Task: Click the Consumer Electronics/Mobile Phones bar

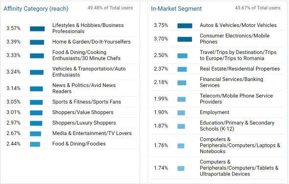Action: pos(185,39)
